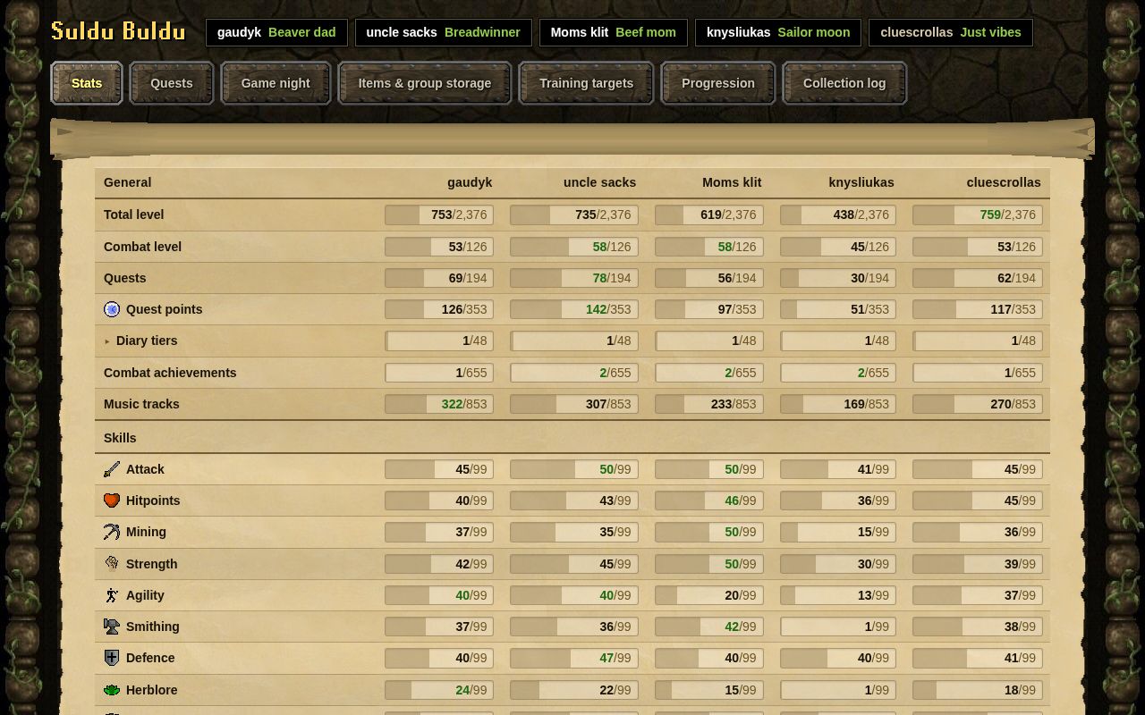Select member gaudyk Beaver dad

(x=276, y=32)
